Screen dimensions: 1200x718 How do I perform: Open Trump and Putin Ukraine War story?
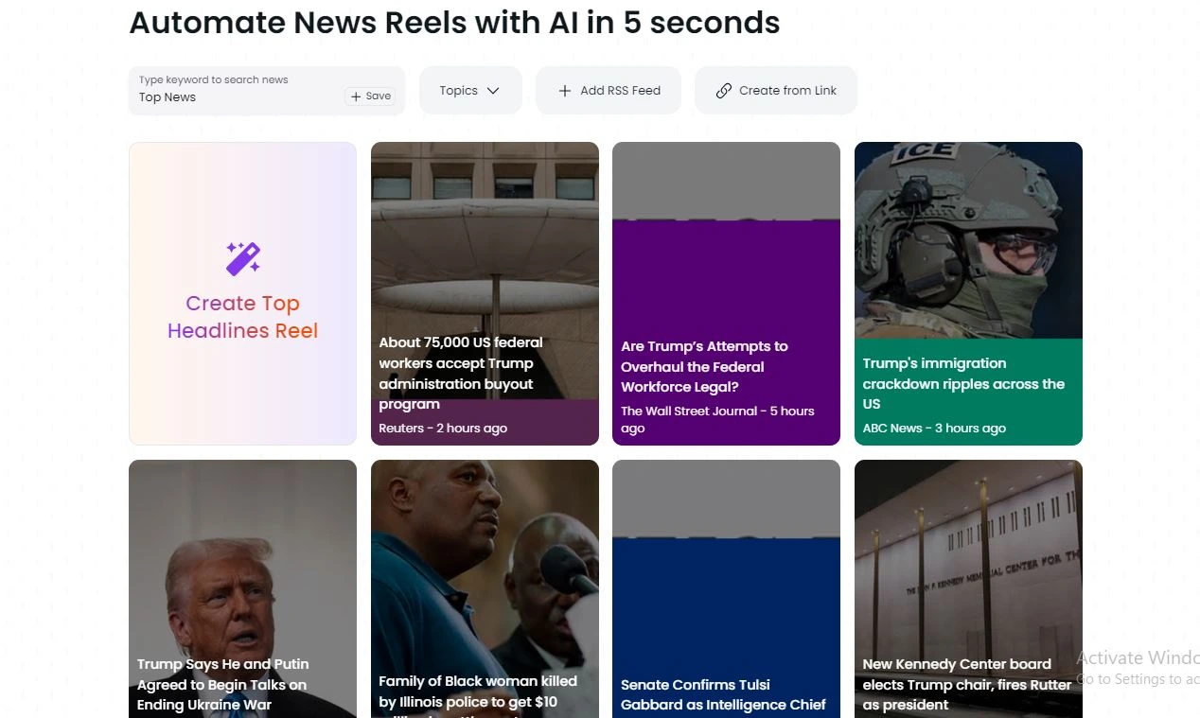pyautogui.click(x=242, y=588)
